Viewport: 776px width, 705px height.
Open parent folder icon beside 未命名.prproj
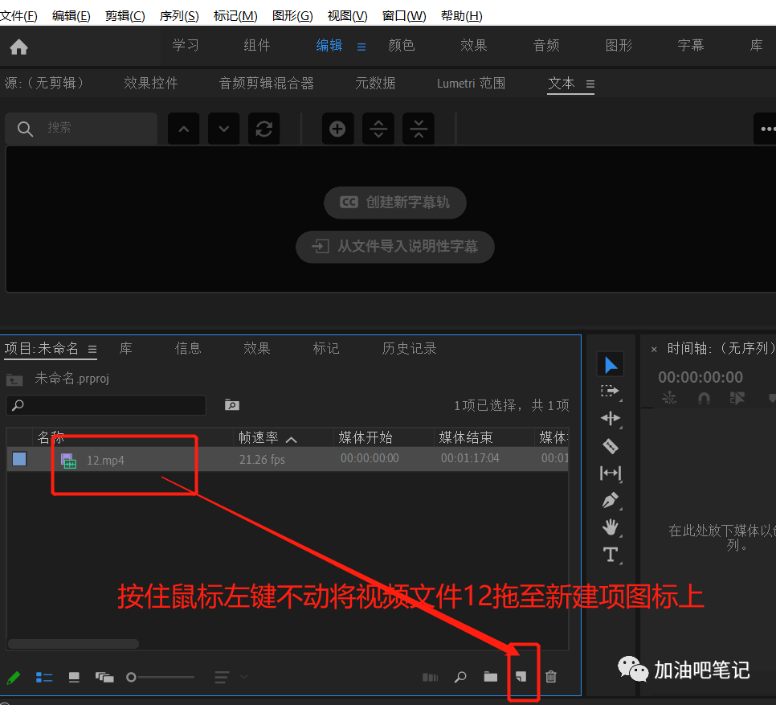tap(14, 379)
